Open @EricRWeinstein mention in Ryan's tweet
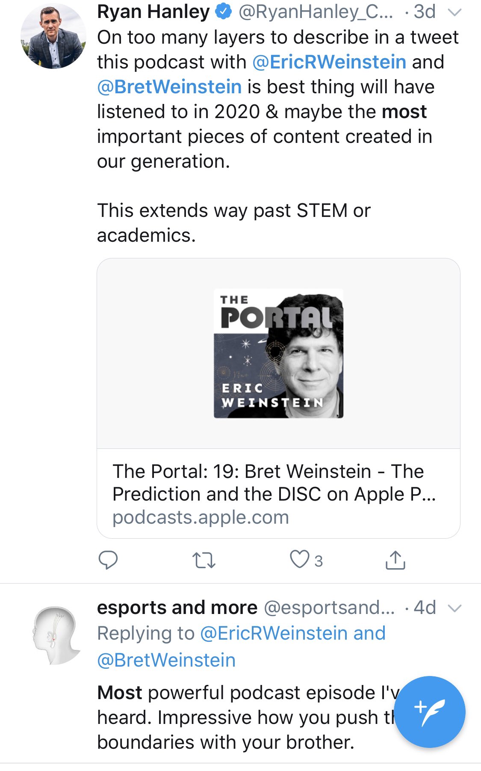The height and width of the screenshot is (771, 481). pos(329,62)
